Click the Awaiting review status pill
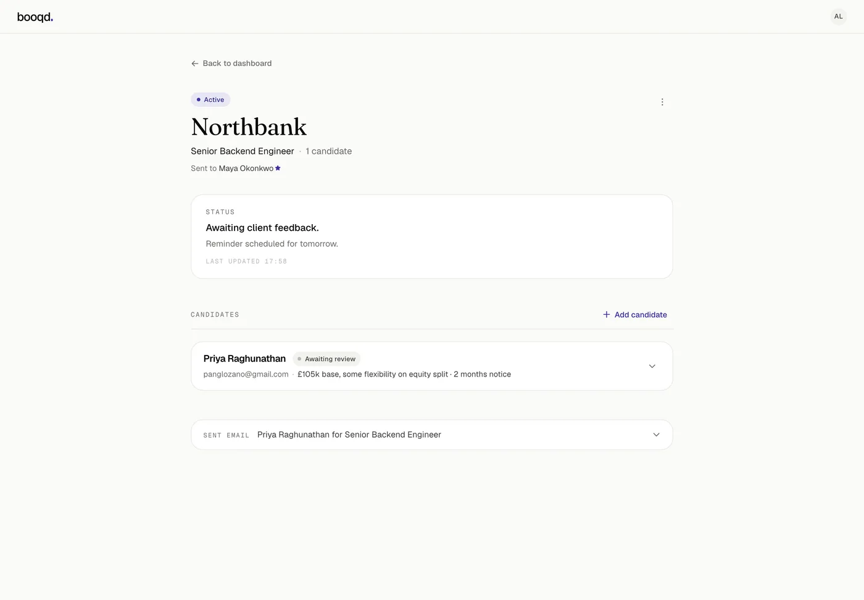This screenshot has height=600, width=864. point(326,359)
